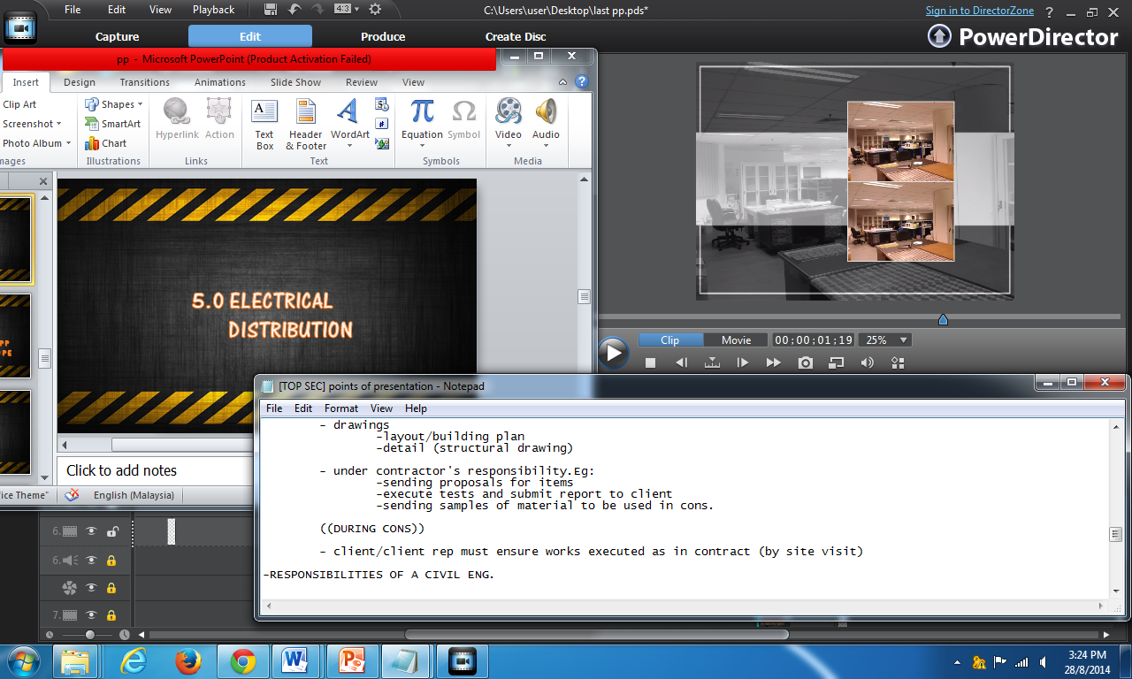Open Google Chrome from the taskbar
The height and width of the screenshot is (679, 1132).
243,661
